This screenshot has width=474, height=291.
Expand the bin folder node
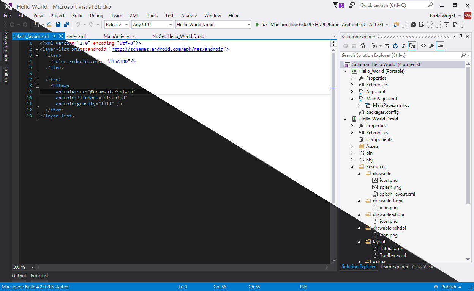352,153
